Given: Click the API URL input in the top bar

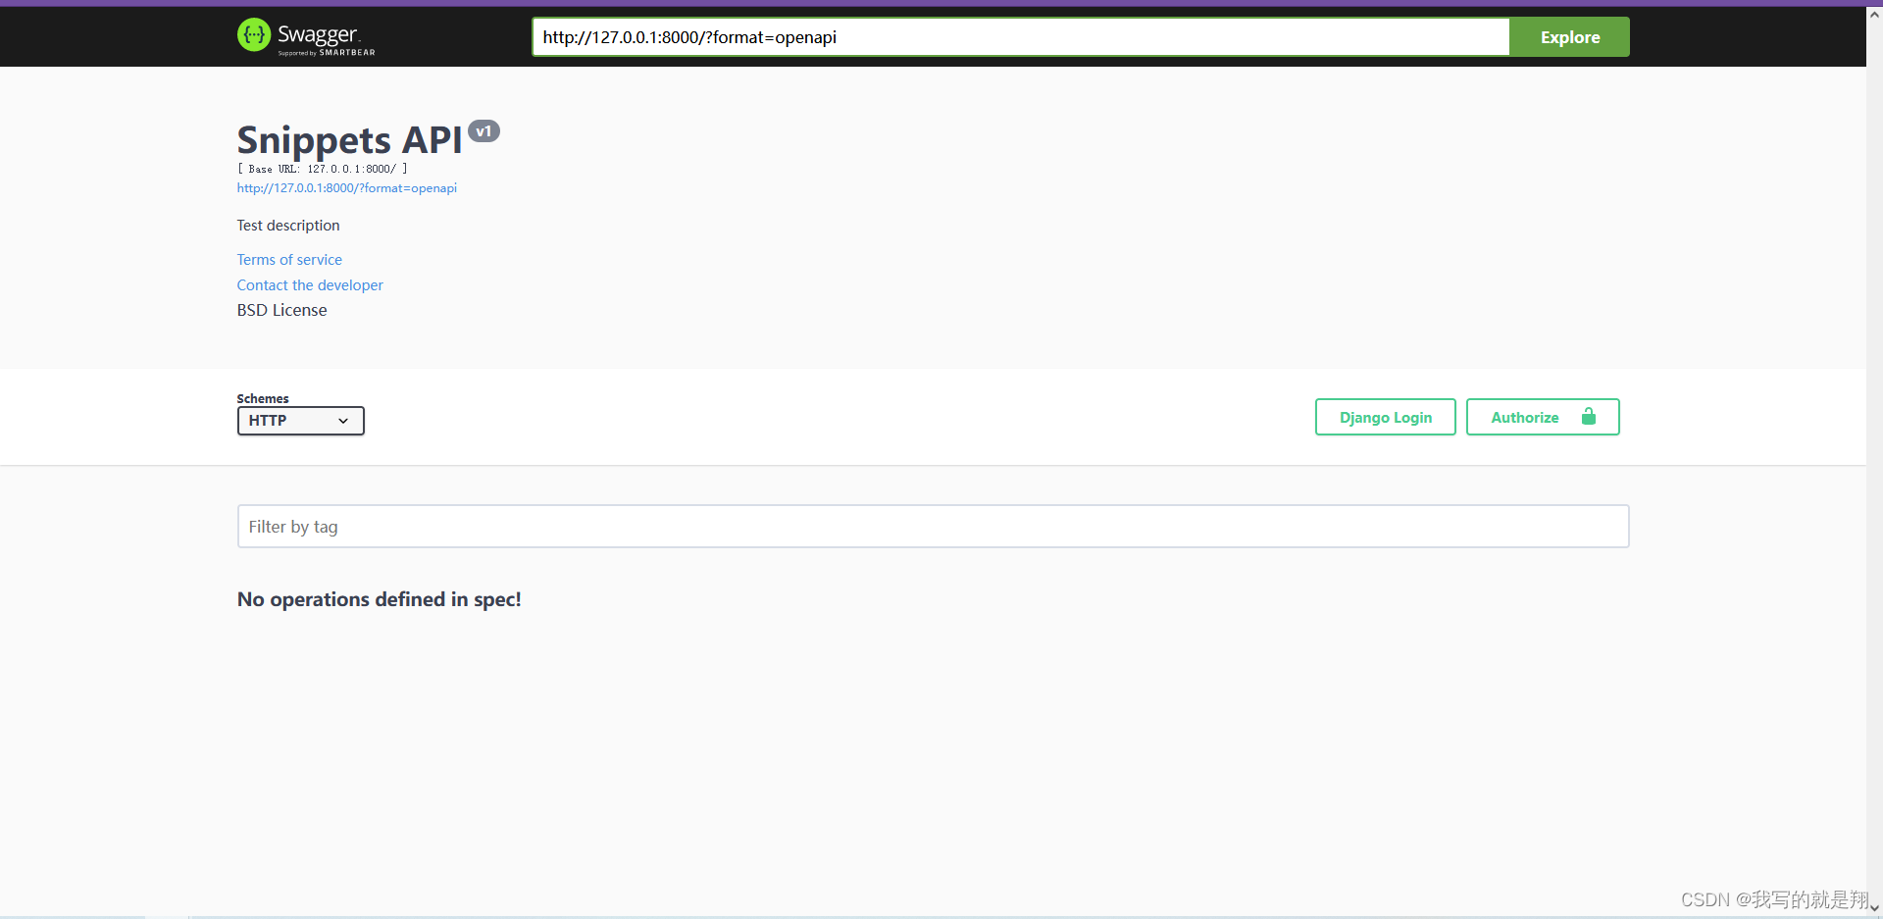Looking at the screenshot, I should tap(1020, 36).
